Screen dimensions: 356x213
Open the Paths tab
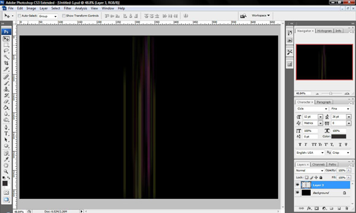point(332,164)
